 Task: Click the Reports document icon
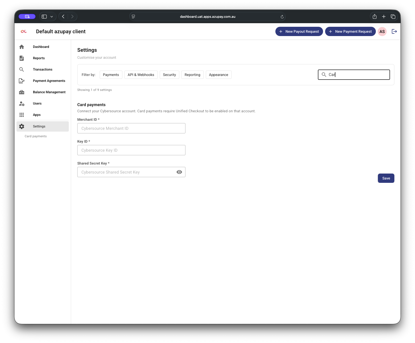(22, 58)
